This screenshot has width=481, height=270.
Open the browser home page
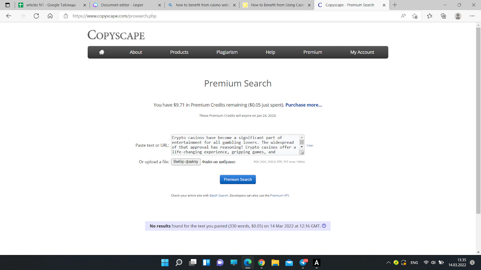pyautogui.click(x=50, y=16)
